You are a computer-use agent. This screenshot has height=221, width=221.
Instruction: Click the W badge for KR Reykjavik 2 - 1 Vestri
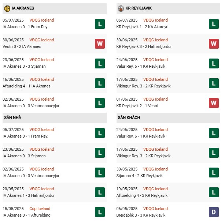coord(214,103)
